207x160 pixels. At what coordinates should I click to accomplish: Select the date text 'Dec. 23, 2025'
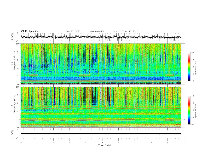73,31
